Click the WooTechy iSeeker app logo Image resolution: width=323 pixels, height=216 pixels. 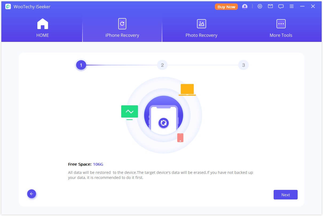pyautogui.click(x=8, y=7)
